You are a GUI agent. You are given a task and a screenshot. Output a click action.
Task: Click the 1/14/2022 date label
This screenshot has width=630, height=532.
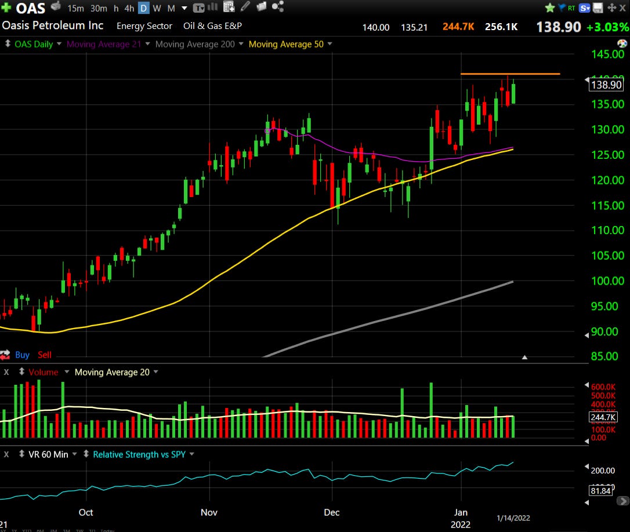coord(513,518)
